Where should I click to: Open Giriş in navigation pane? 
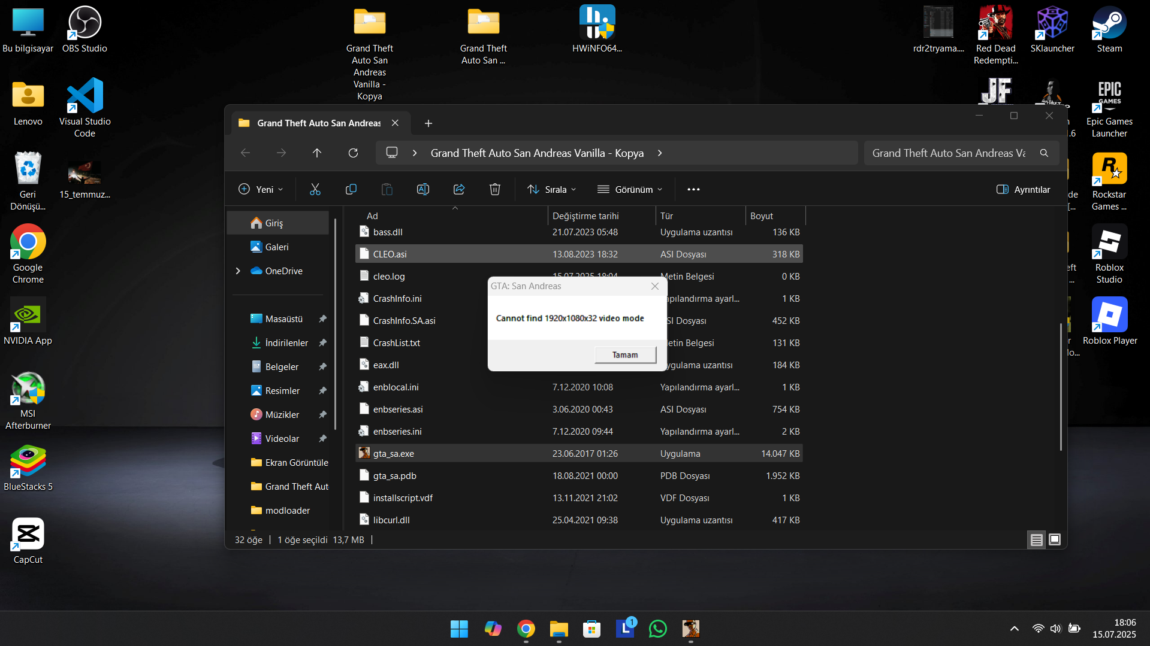[x=278, y=223]
